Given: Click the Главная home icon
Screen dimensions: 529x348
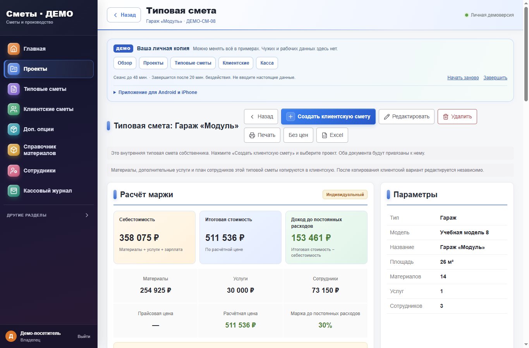Looking at the screenshot, I should (x=14, y=49).
